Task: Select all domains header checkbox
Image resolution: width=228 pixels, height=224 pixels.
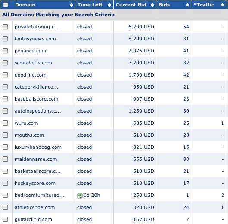Action: pos(6,5)
